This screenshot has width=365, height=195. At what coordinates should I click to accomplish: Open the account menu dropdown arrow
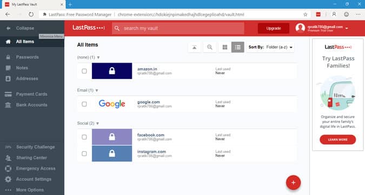click(347, 28)
